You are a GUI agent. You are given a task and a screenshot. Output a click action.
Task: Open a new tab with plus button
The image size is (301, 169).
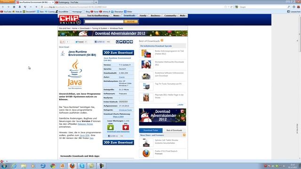click(x=96, y=2)
